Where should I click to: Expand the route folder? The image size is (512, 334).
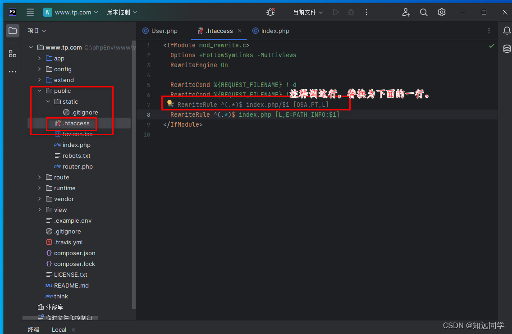(x=40, y=177)
